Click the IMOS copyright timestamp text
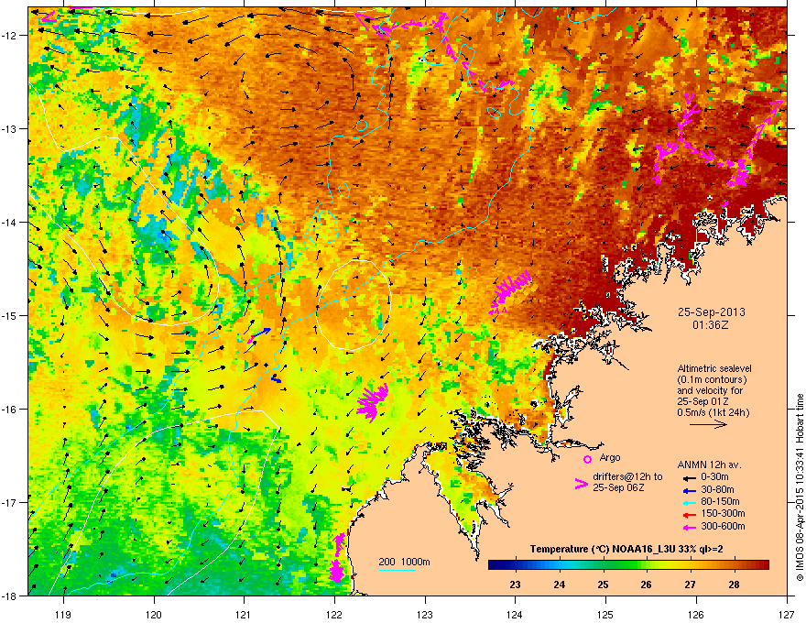 (x=800, y=487)
